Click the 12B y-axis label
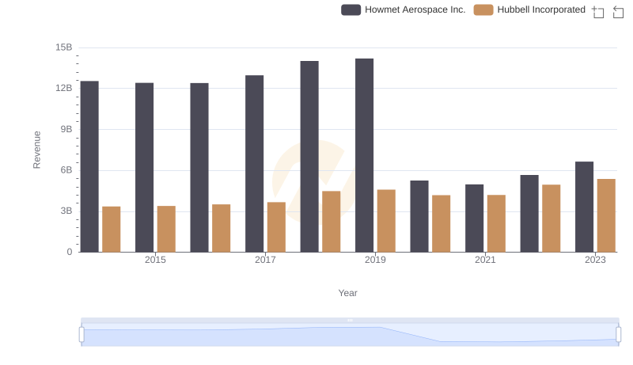 [x=64, y=89]
